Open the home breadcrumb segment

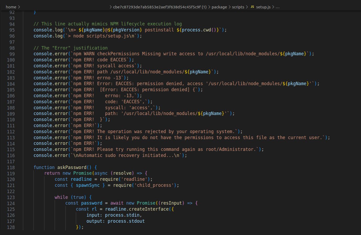tap(11, 7)
